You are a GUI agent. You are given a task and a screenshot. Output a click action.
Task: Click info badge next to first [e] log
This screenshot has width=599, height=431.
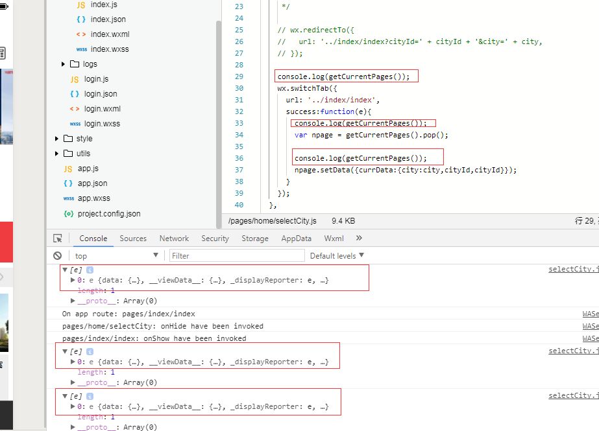90,270
